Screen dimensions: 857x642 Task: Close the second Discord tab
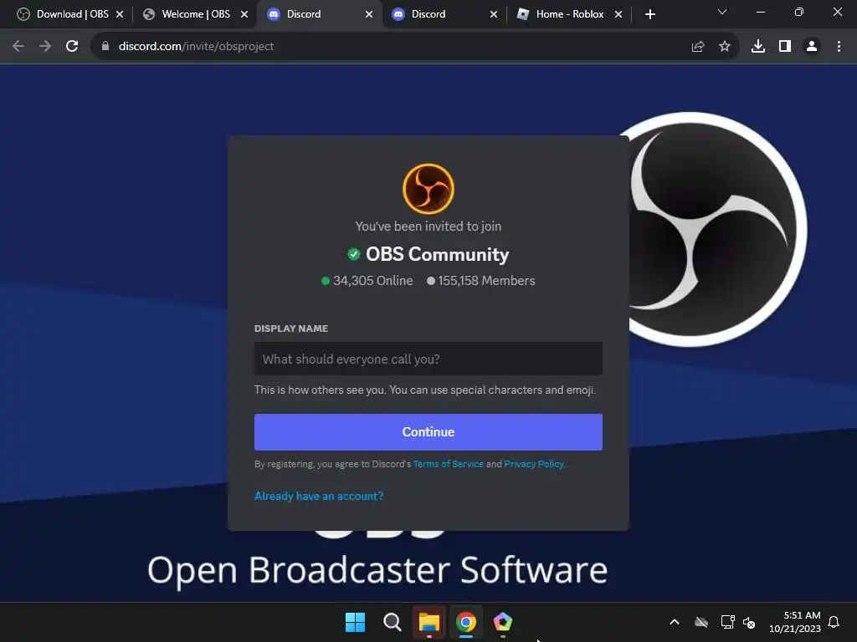tap(494, 14)
